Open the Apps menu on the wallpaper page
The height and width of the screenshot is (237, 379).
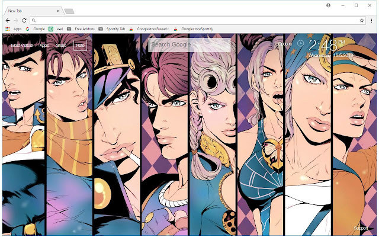point(44,45)
